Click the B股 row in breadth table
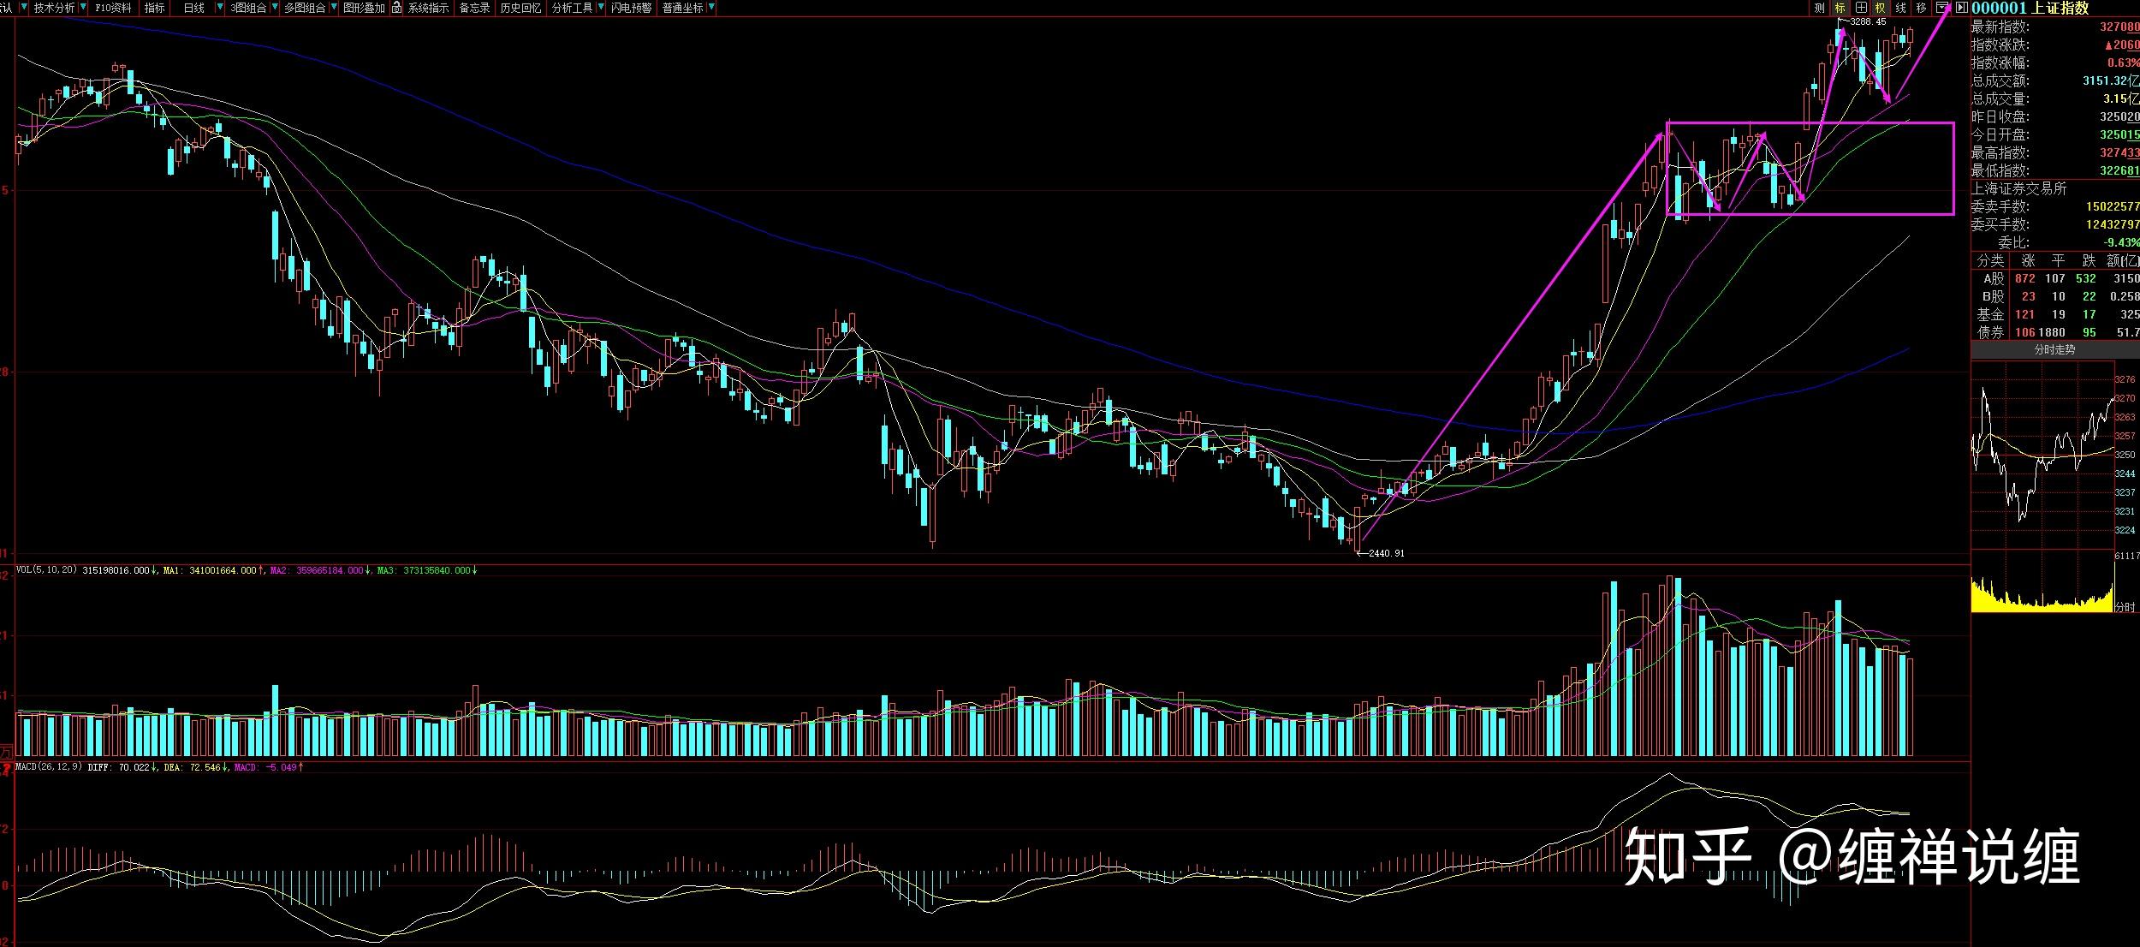The height and width of the screenshot is (947, 2140). point(2054,296)
